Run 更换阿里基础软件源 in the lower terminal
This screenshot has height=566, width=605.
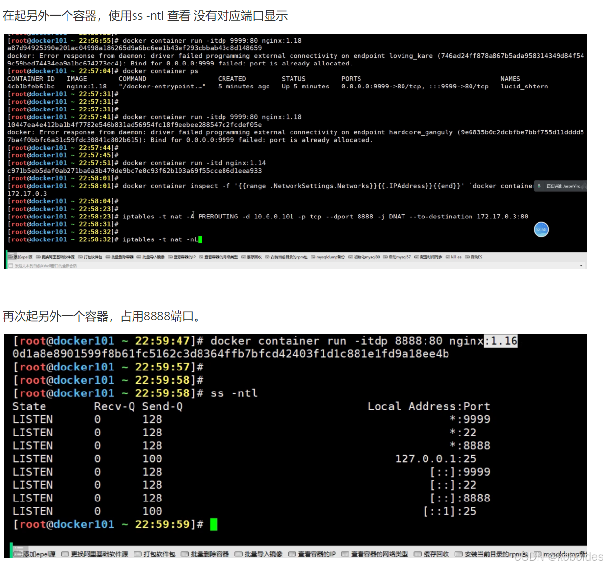[x=95, y=554]
